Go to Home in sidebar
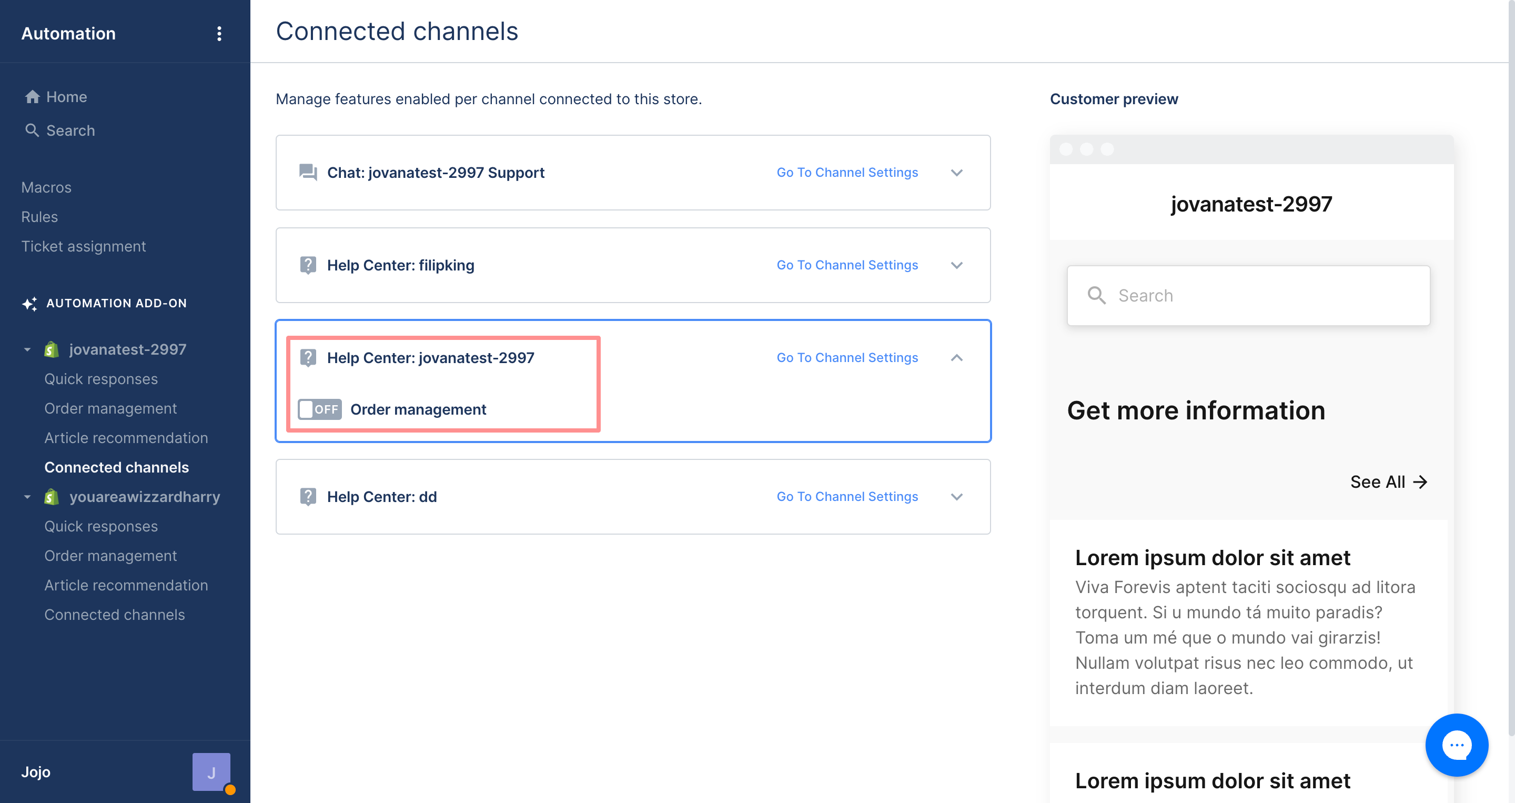 [x=66, y=97]
